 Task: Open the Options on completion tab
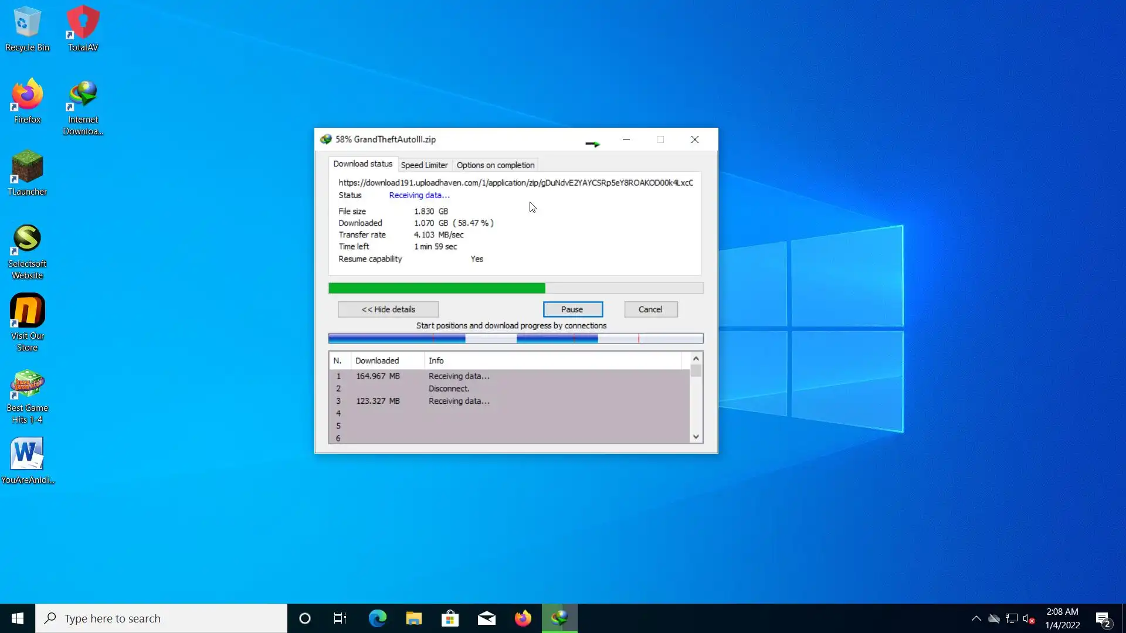(x=496, y=165)
